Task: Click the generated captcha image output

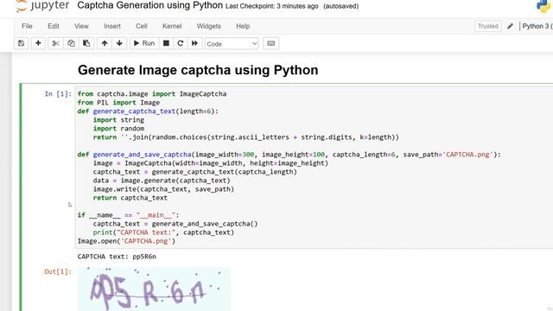Action: [x=154, y=289]
